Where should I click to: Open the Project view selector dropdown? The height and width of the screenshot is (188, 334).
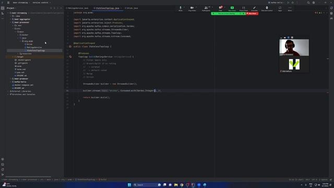tap(11, 8)
